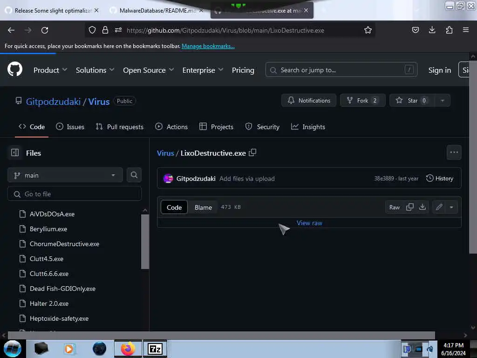Image resolution: width=477 pixels, height=358 pixels.
Task: Go back with the browser back arrow
Action: 11,30
